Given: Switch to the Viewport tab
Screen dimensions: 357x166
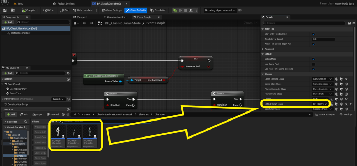Looking at the screenshot, I should [82, 17].
